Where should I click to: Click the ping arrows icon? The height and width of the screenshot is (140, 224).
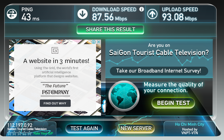pyautogui.click(x=12, y=14)
